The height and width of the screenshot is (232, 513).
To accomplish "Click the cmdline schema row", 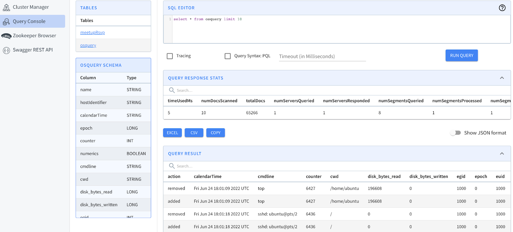I will (x=113, y=167).
